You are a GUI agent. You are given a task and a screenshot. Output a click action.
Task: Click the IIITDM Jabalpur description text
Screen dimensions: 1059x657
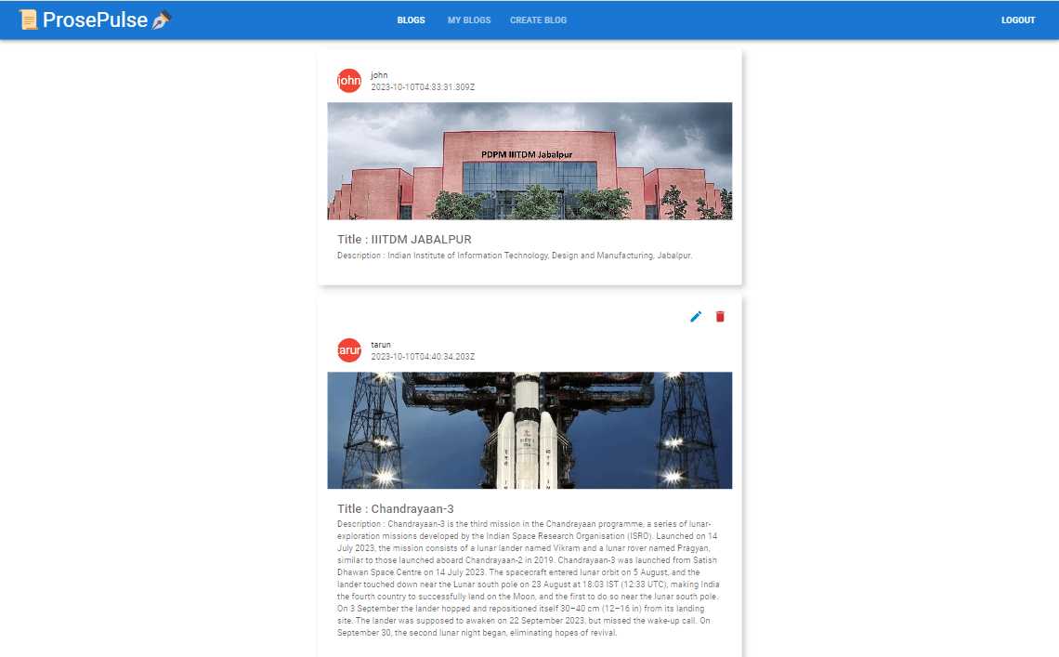point(515,256)
